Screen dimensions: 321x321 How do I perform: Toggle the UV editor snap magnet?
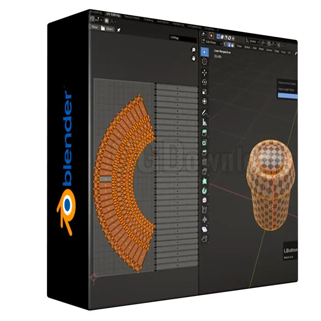pos(92,19)
